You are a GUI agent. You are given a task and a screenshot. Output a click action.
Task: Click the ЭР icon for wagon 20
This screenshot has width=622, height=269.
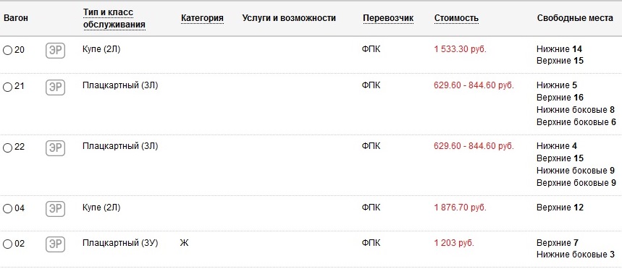click(55, 51)
